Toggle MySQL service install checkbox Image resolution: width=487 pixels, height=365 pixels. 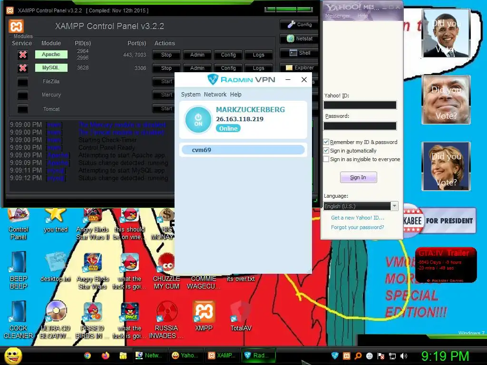click(23, 68)
